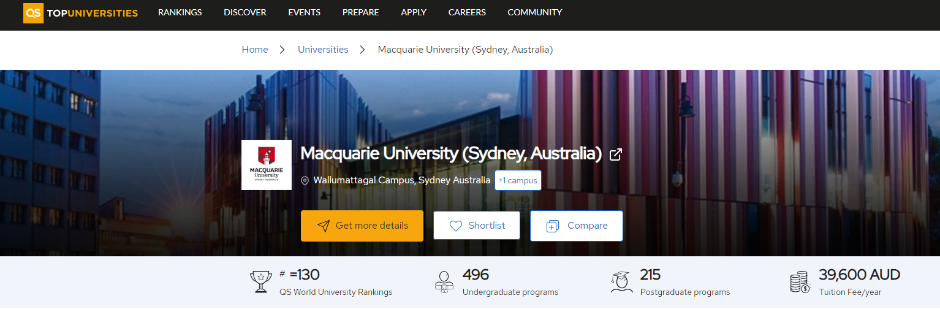Open the external website link icon
Viewport: 940px width, 309px height.
(x=616, y=154)
